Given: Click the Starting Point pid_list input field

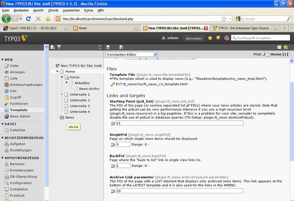Looking at the screenshot, I should [179, 123].
